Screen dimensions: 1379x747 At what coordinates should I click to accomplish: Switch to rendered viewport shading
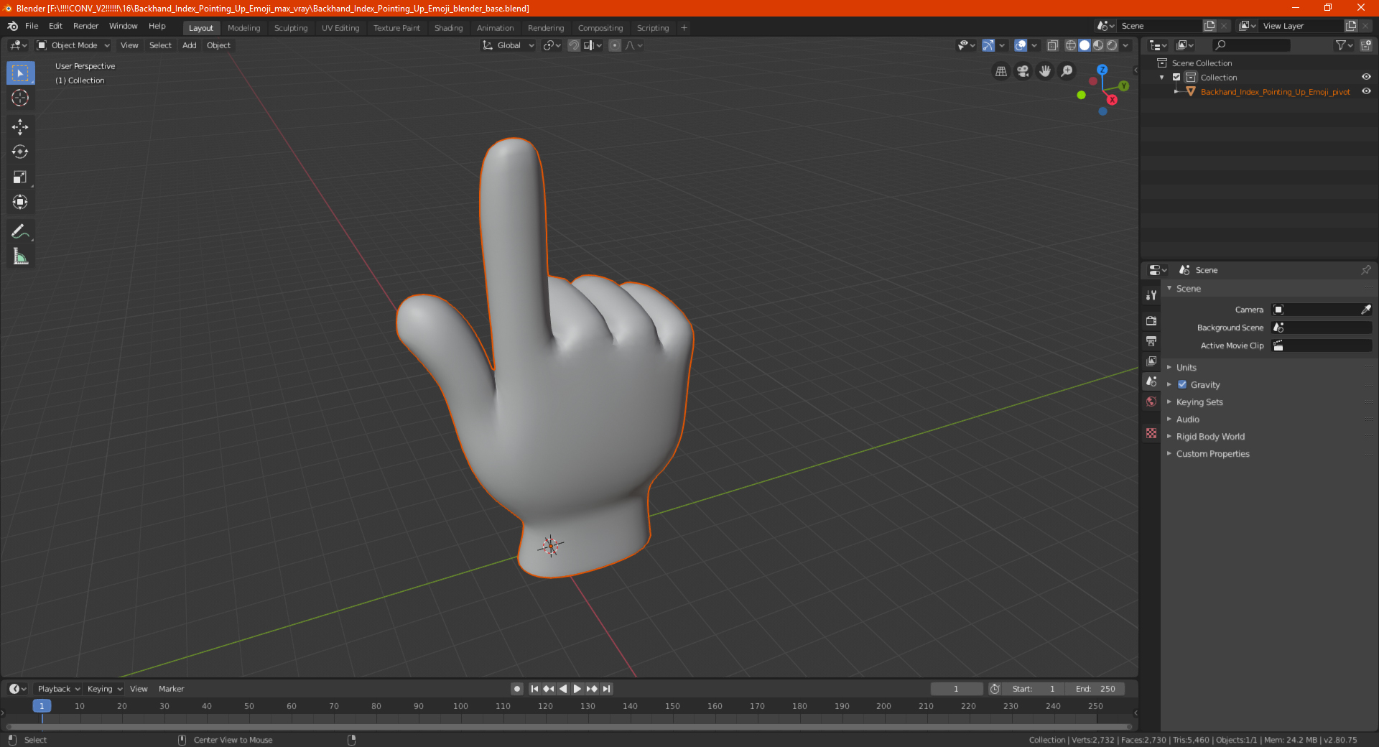pos(1112,45)
